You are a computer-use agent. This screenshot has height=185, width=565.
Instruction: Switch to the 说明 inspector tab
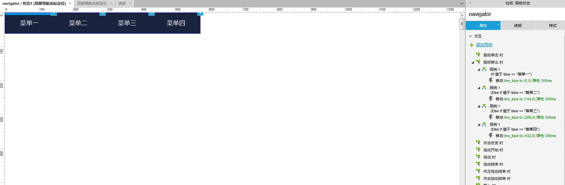(x=518, y=26)
